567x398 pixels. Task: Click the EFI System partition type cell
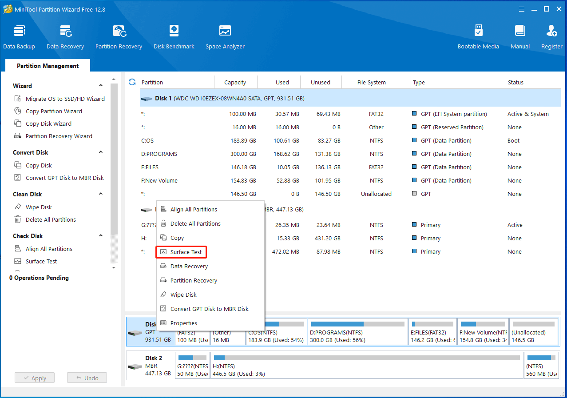[x=454, y=114]
